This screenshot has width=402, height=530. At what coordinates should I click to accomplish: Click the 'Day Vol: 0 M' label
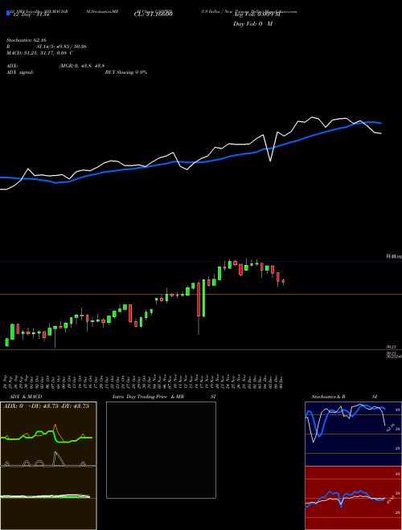pyautogui.click(x=252, y=23)
